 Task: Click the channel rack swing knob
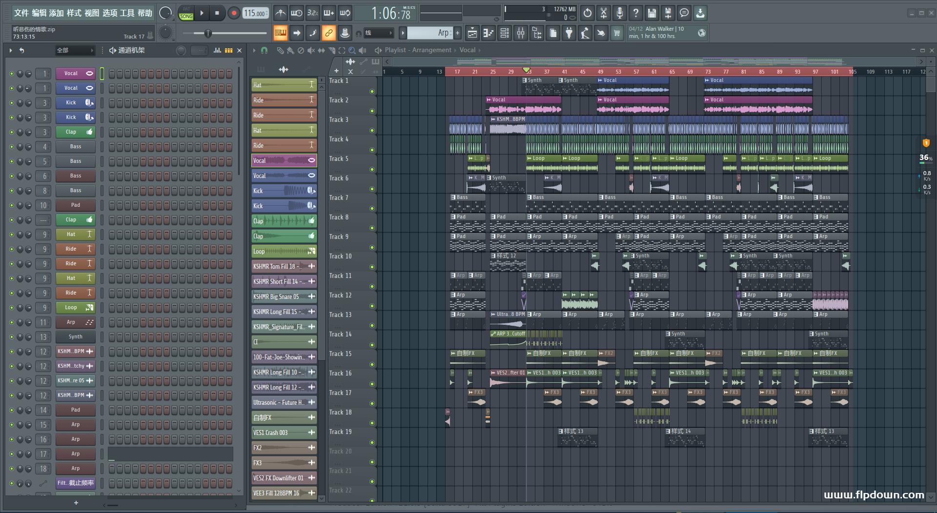[181, 50]
